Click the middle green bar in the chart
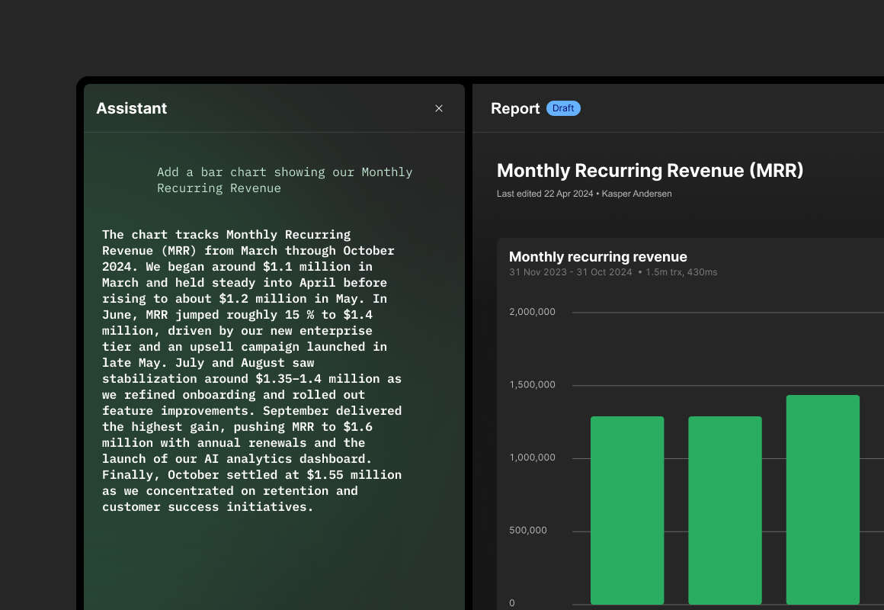The image size is (884, 610). pos(725,510)
